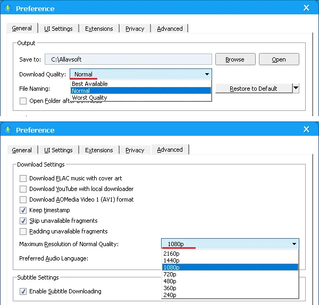Click the arrow beside Restore to Default
The height and width of the screenshot is (305, 319).
(x=296, y=88)
